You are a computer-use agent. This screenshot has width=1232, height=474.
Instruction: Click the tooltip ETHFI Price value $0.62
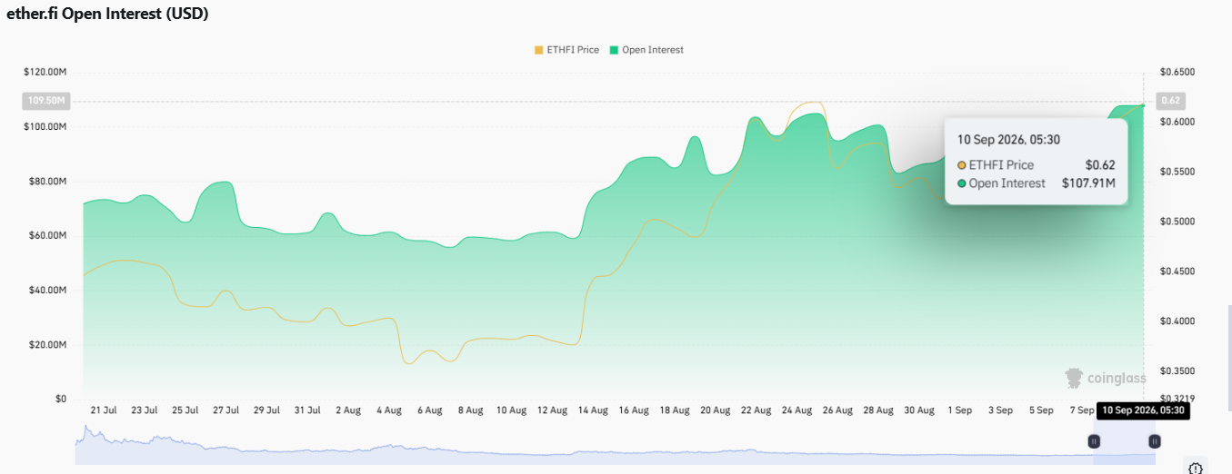tap(1100, 165)
